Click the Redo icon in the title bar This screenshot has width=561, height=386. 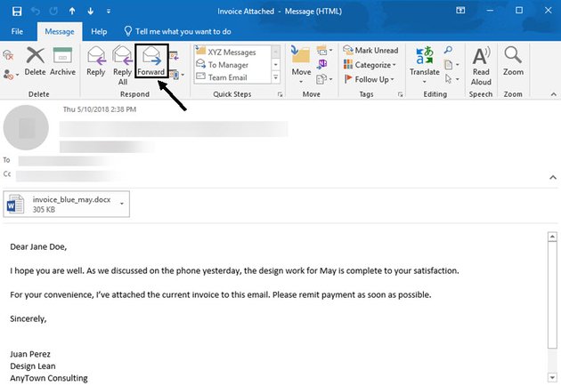53,11
